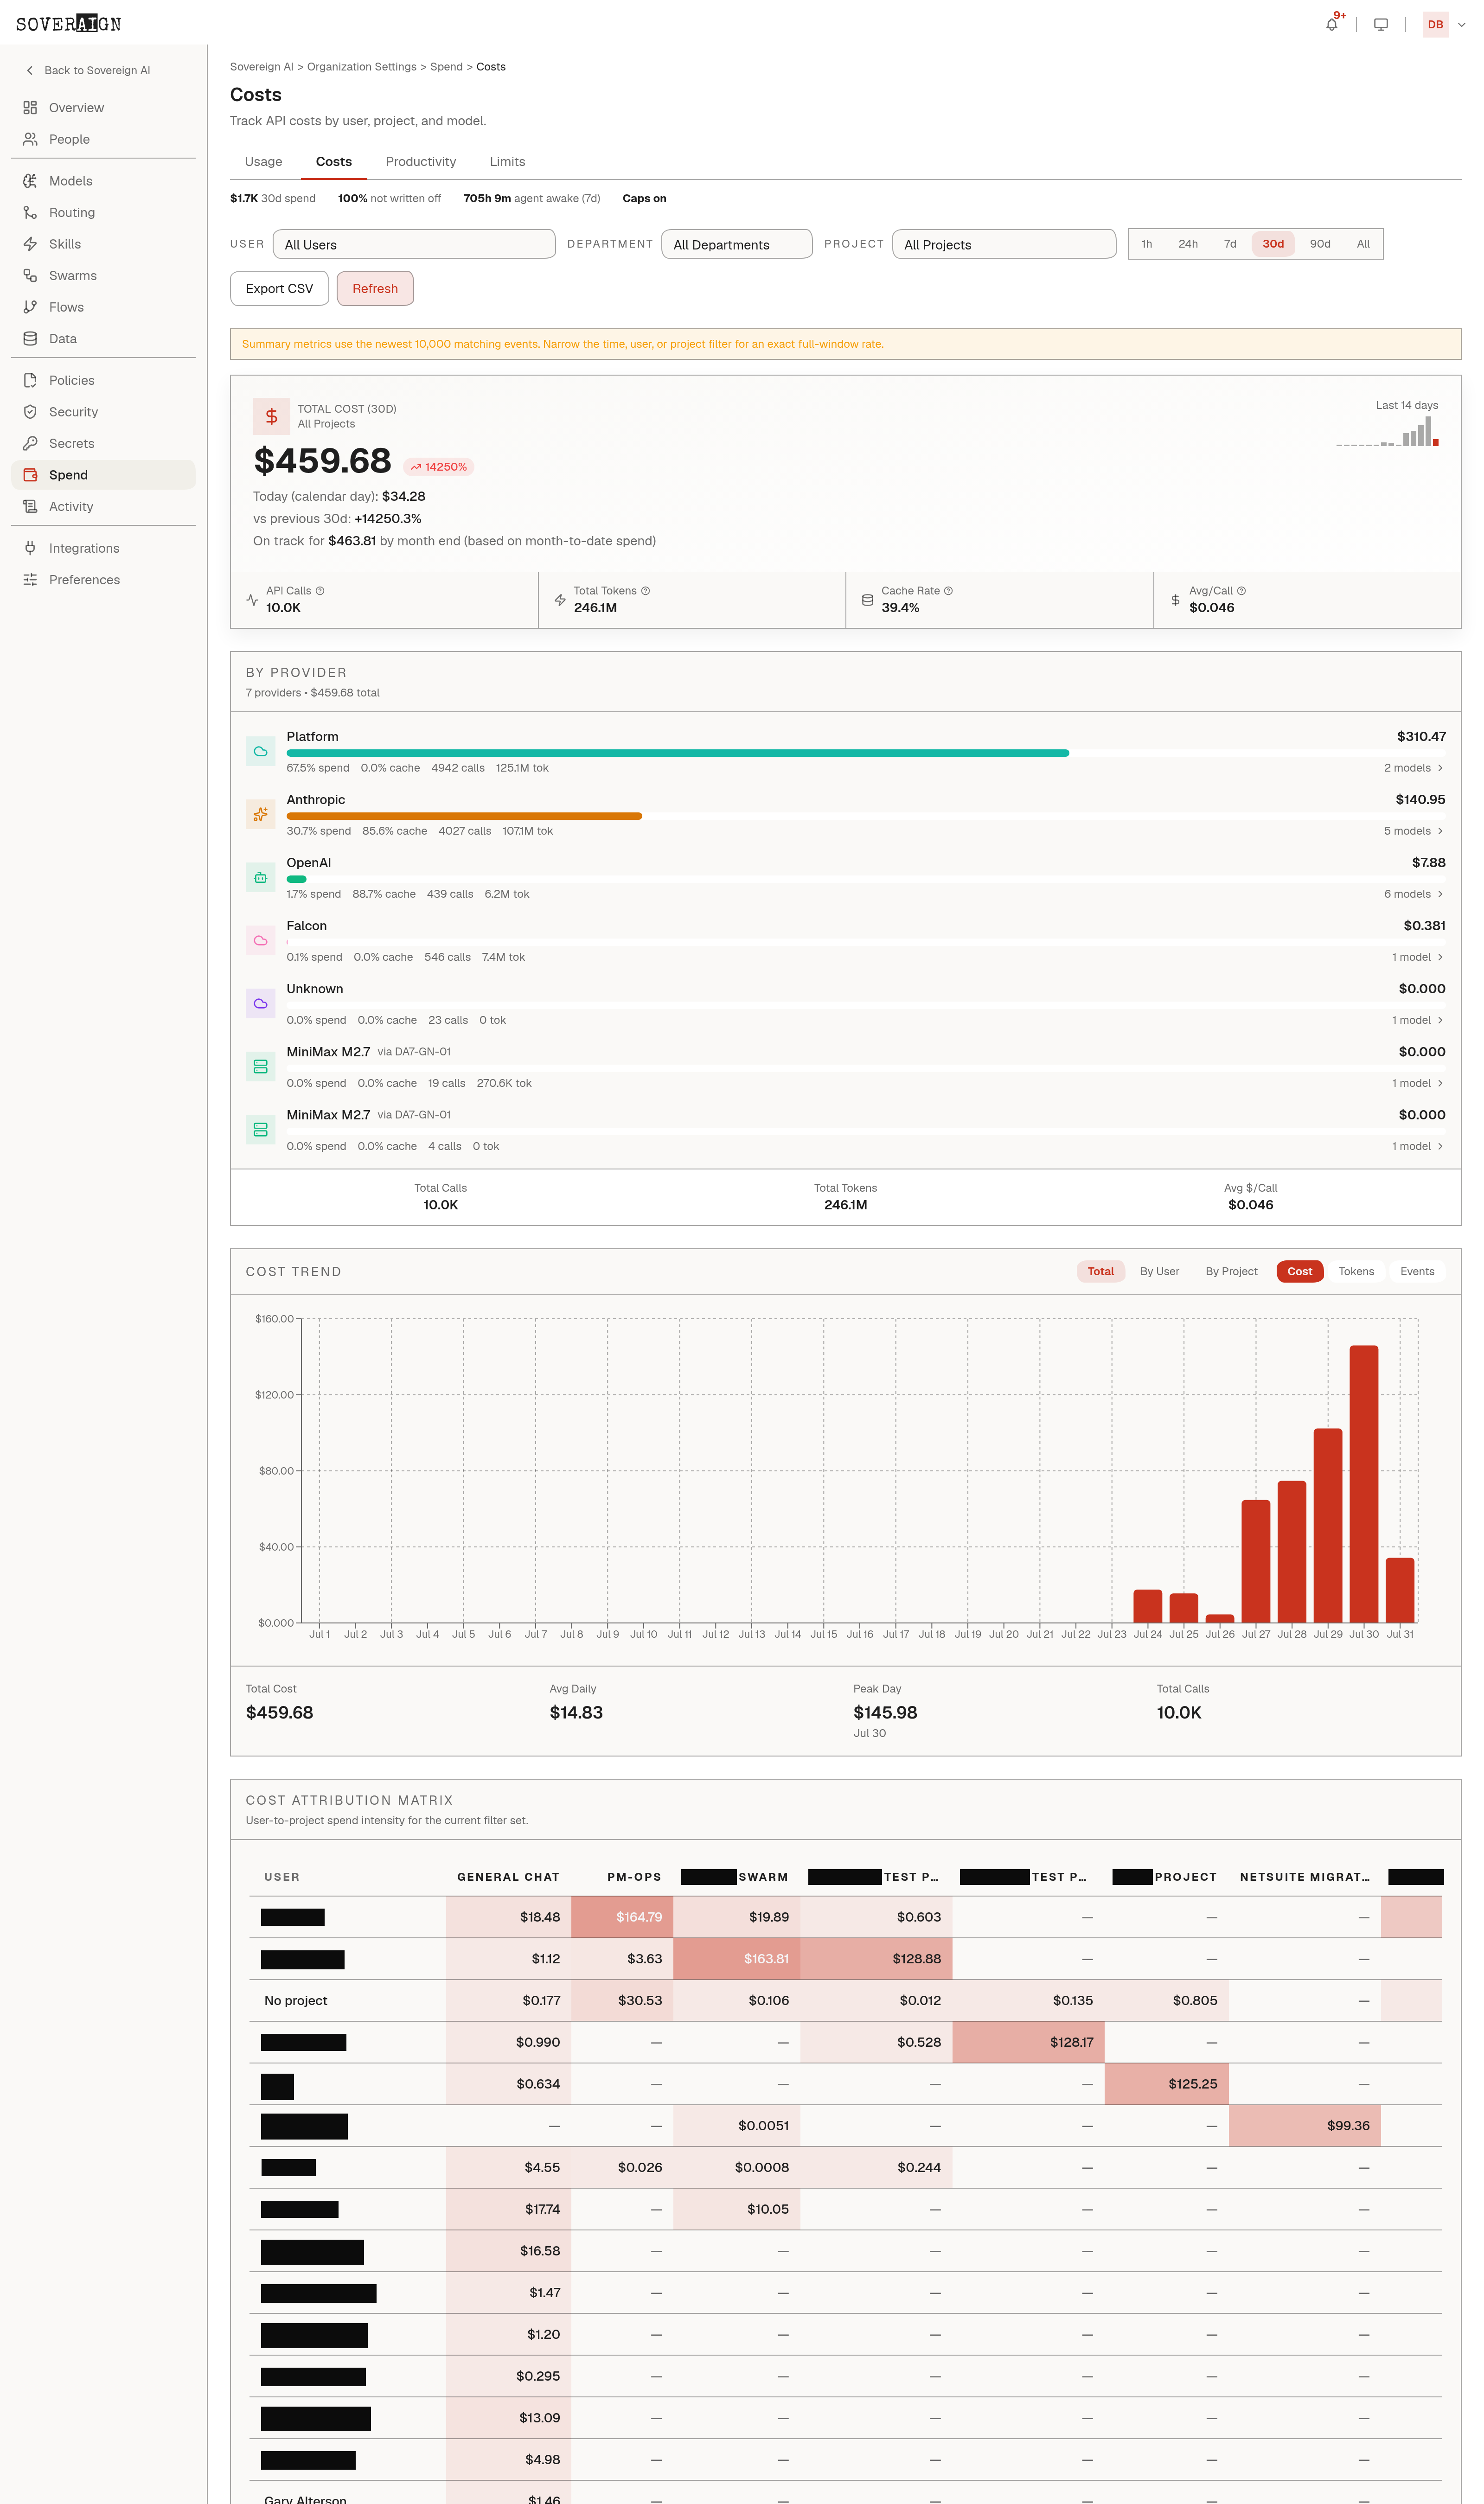
Task: Click the Jul 30 bar in chart
Action: tap(1364, 1483)
